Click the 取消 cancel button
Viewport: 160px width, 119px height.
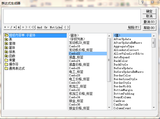pos(149,16)
